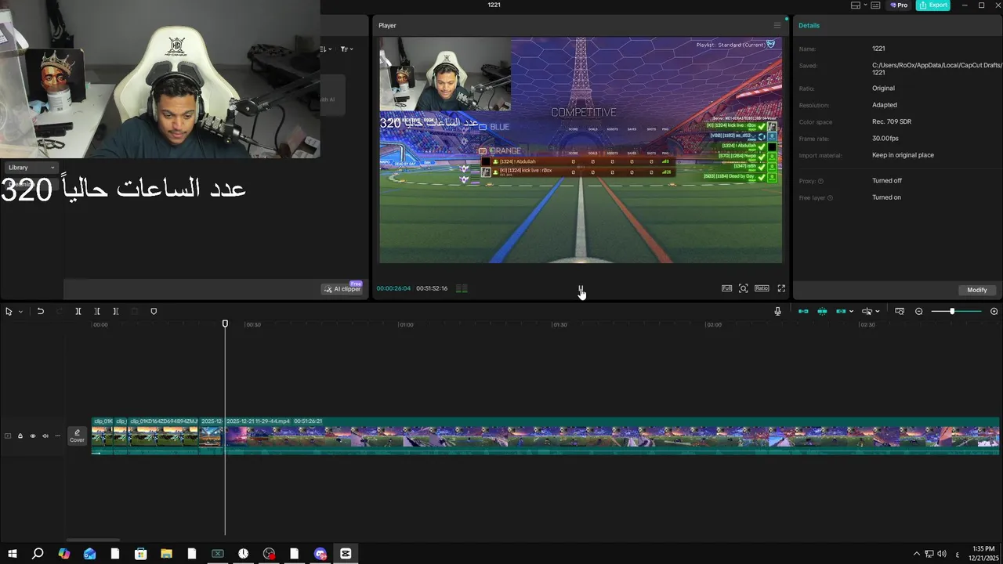The height and width of the screenshot is (564, 1003).
Task: Select the first clip_01K clip on timeline
Action: (103, 436)
